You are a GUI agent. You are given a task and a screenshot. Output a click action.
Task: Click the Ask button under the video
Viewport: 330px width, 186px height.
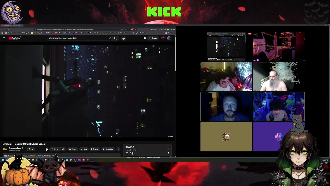point(84,149)
